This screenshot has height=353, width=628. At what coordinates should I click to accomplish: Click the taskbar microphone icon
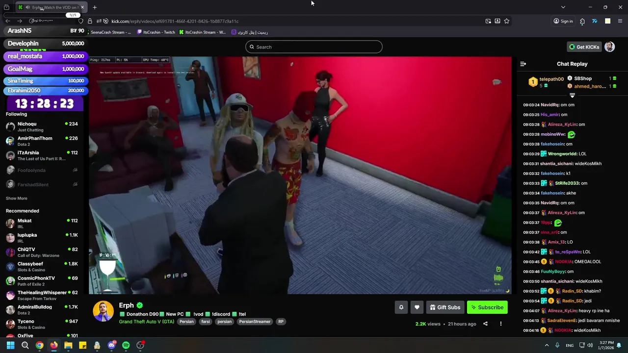(557, 345)
